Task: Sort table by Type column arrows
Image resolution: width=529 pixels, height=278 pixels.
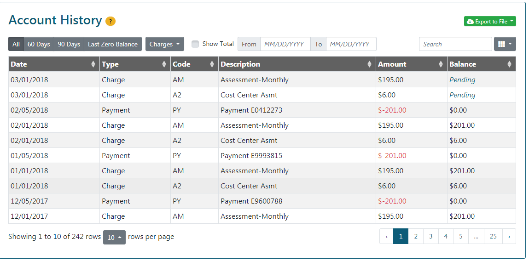Action: 164,64
